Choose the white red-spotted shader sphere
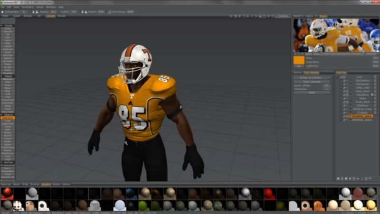The width and height of the screenshot is (380, 214). (x=18, y=205)
